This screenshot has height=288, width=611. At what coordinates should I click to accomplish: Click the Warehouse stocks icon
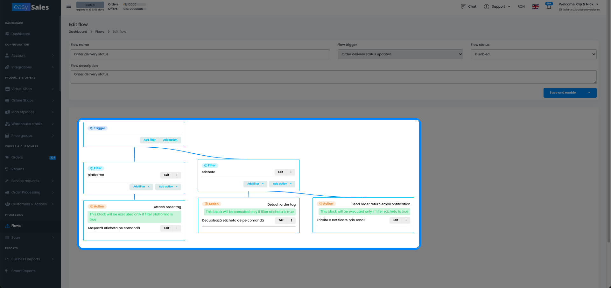tap(7, 124)
